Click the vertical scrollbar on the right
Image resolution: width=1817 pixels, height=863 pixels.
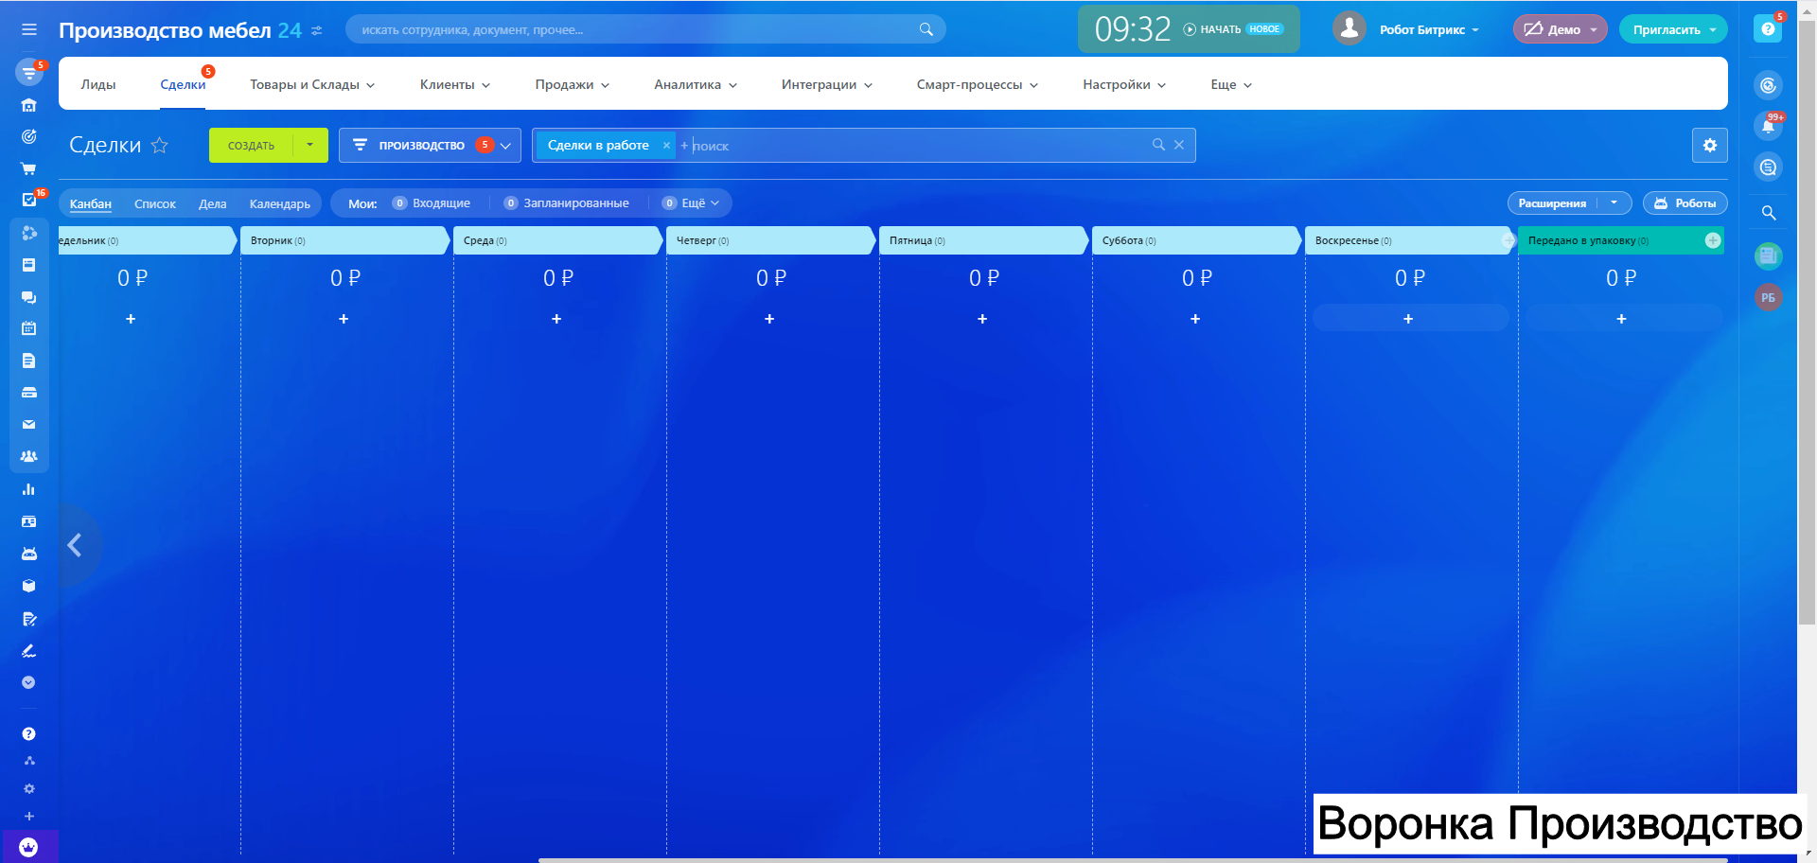coord(1807,322)
